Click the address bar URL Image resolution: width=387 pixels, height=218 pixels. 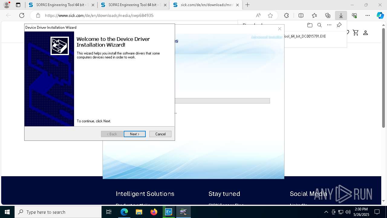[99, 15]
